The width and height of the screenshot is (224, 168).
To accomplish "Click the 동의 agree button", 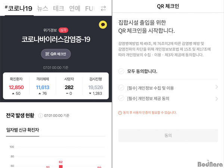I will [168, 136].
